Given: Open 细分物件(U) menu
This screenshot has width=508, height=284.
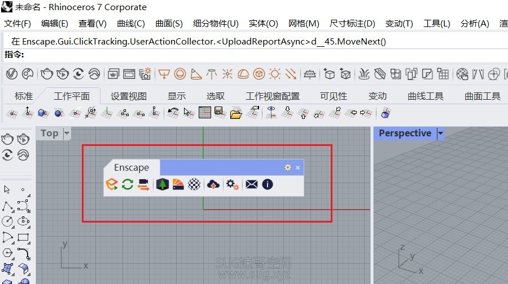Looking at the screenshot, I should (216, 24).
